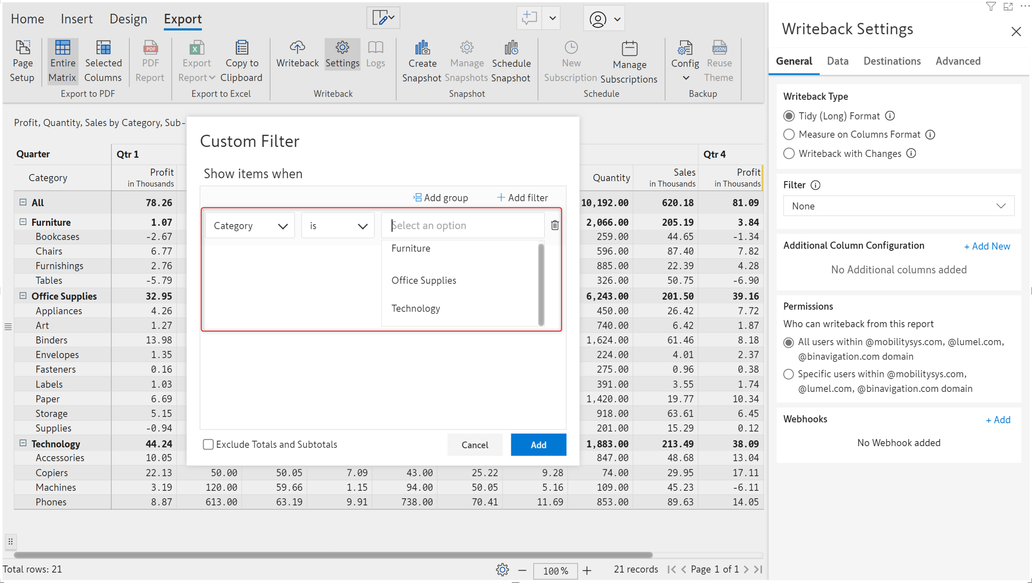Switch to the Destinations tab
The height and width of the screenshot is (583, 1032).
coord(891,61)
